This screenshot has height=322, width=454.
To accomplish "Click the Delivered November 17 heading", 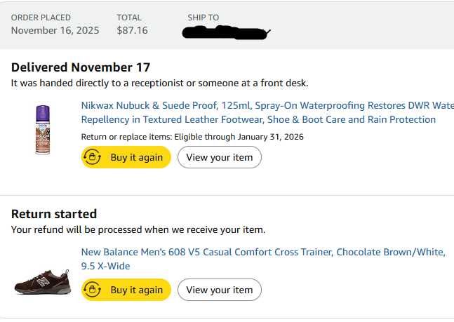I will [81, 67].
